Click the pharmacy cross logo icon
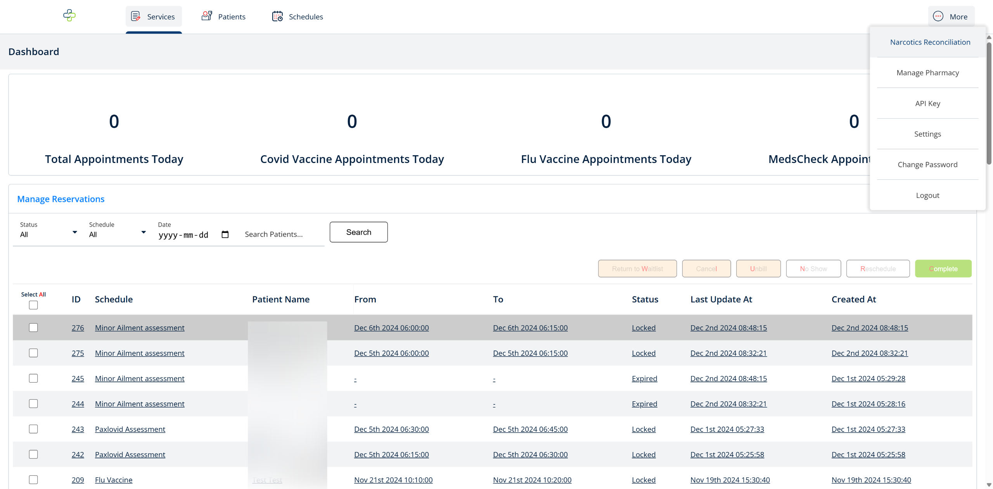 tap(69, 16)
